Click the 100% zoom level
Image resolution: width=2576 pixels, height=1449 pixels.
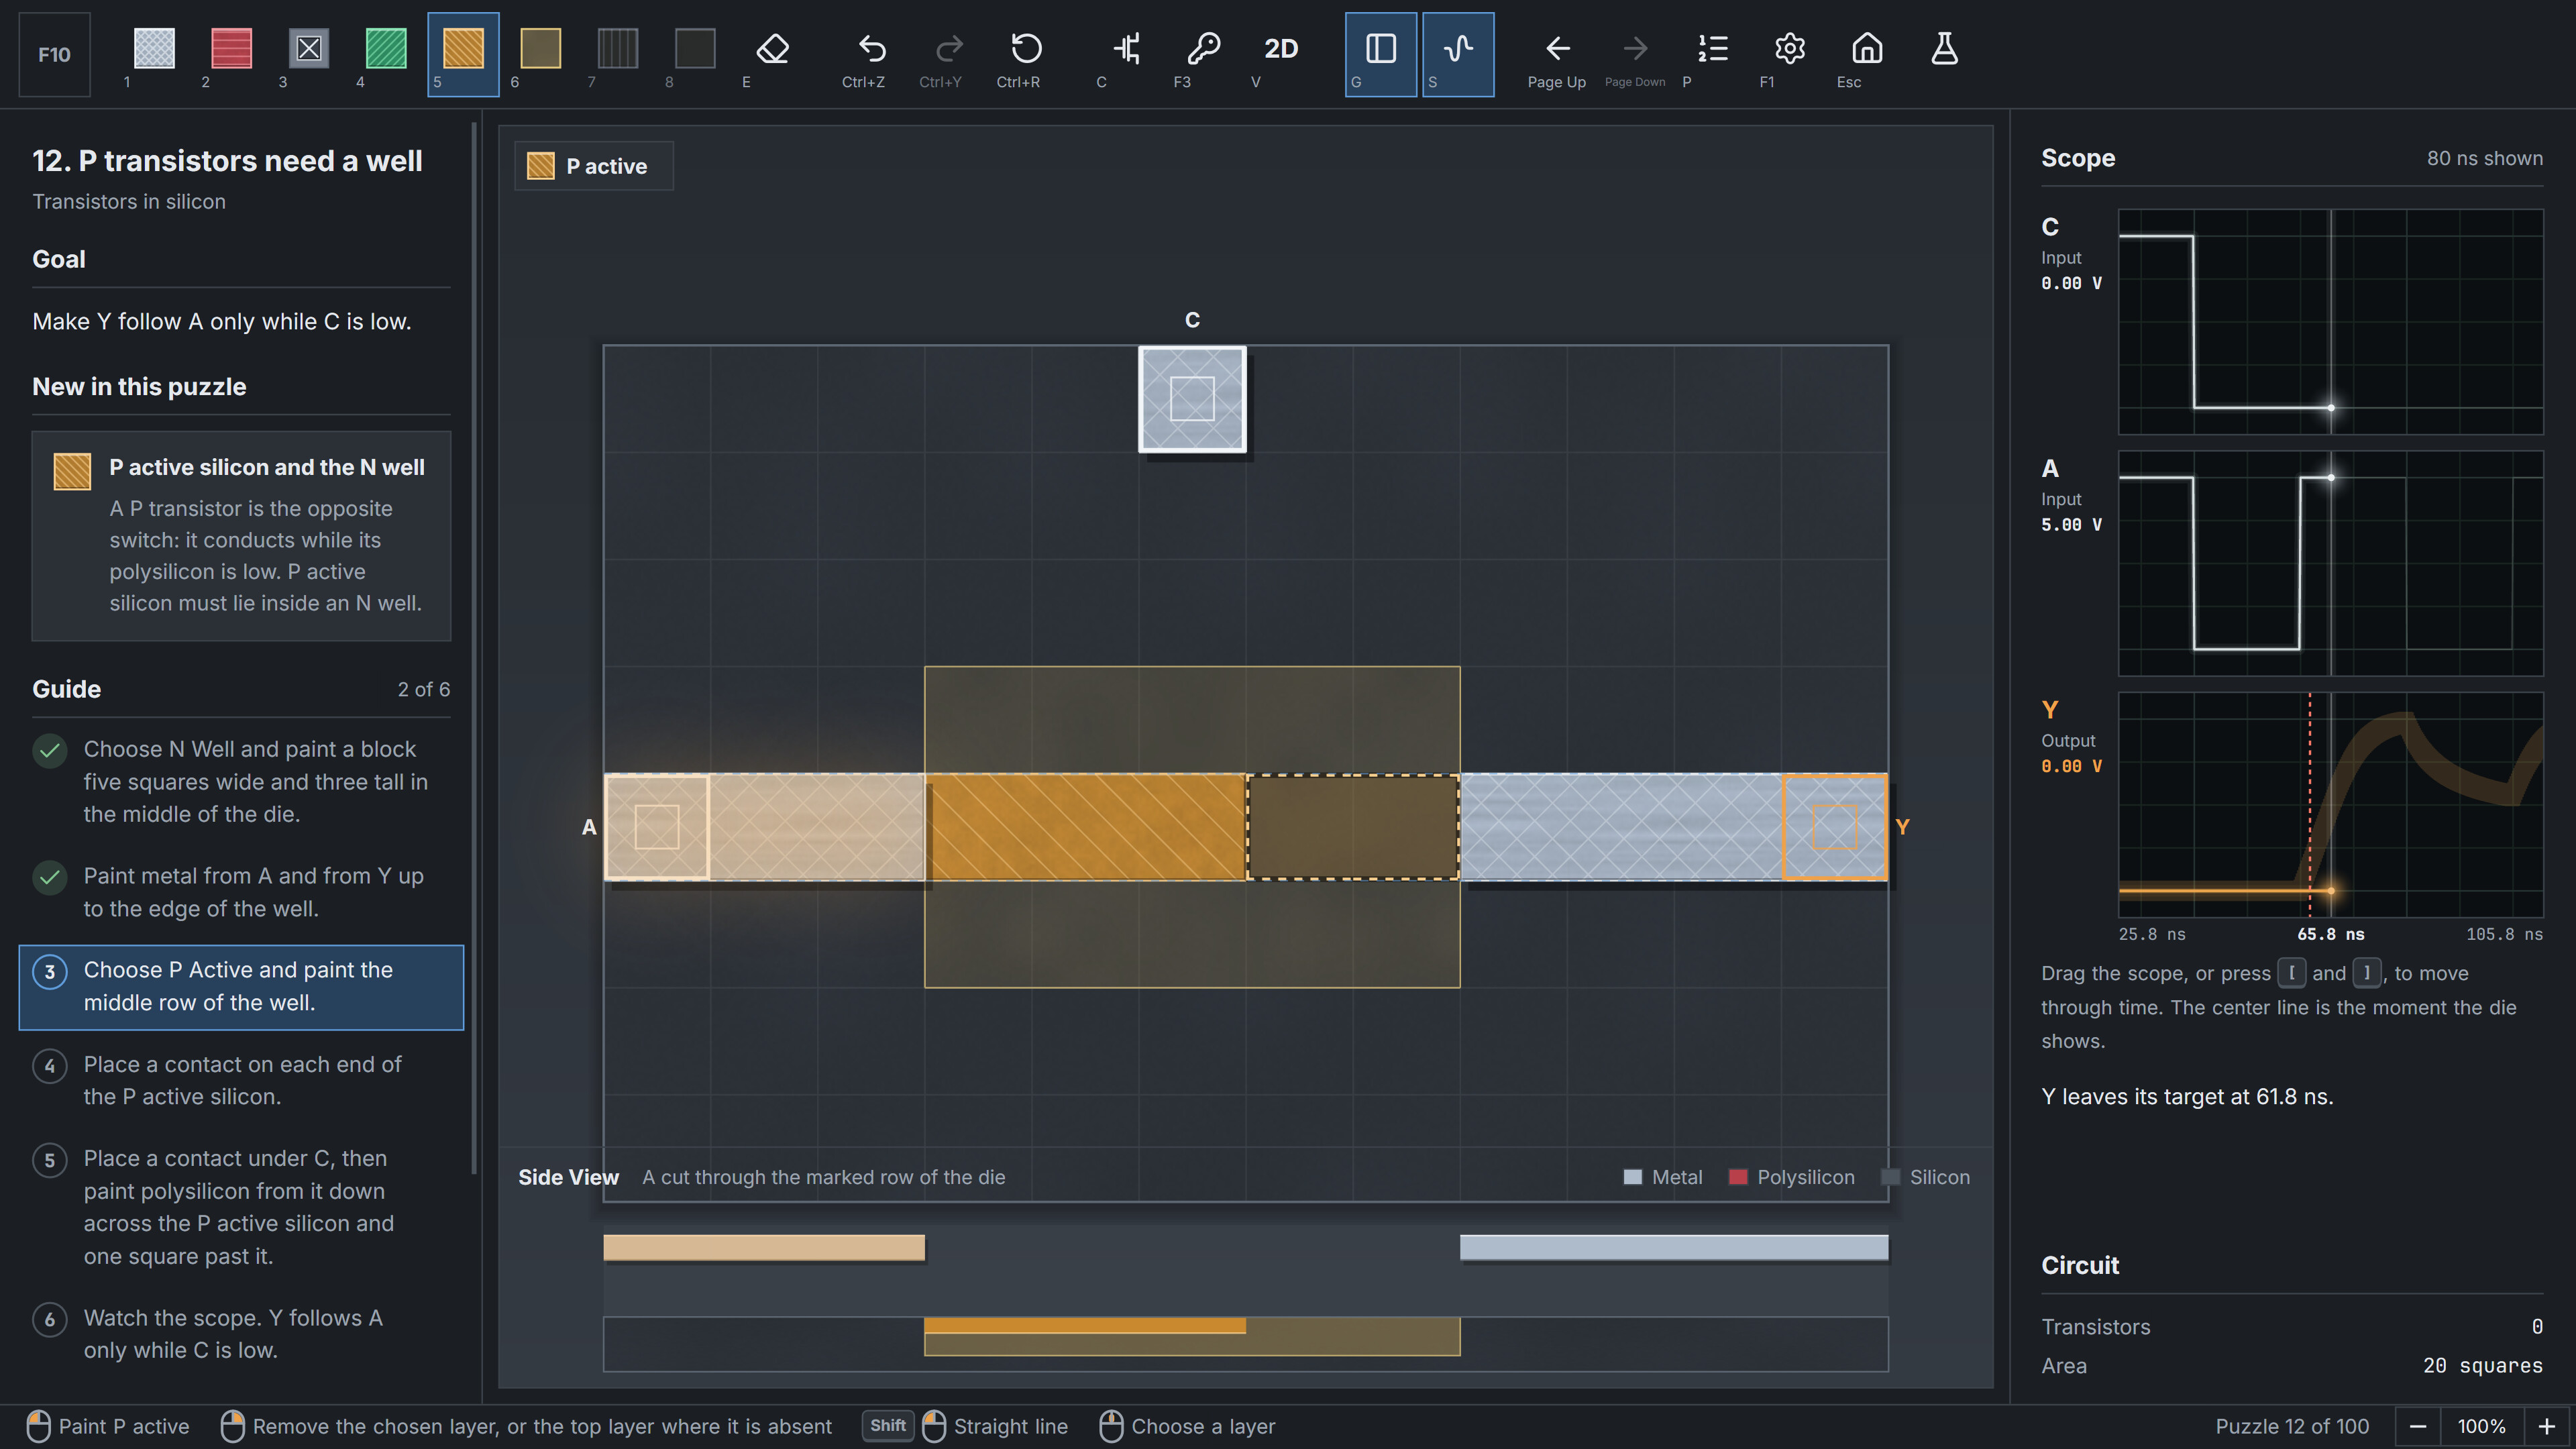pyautogui.click(x=2482, y=1426)
